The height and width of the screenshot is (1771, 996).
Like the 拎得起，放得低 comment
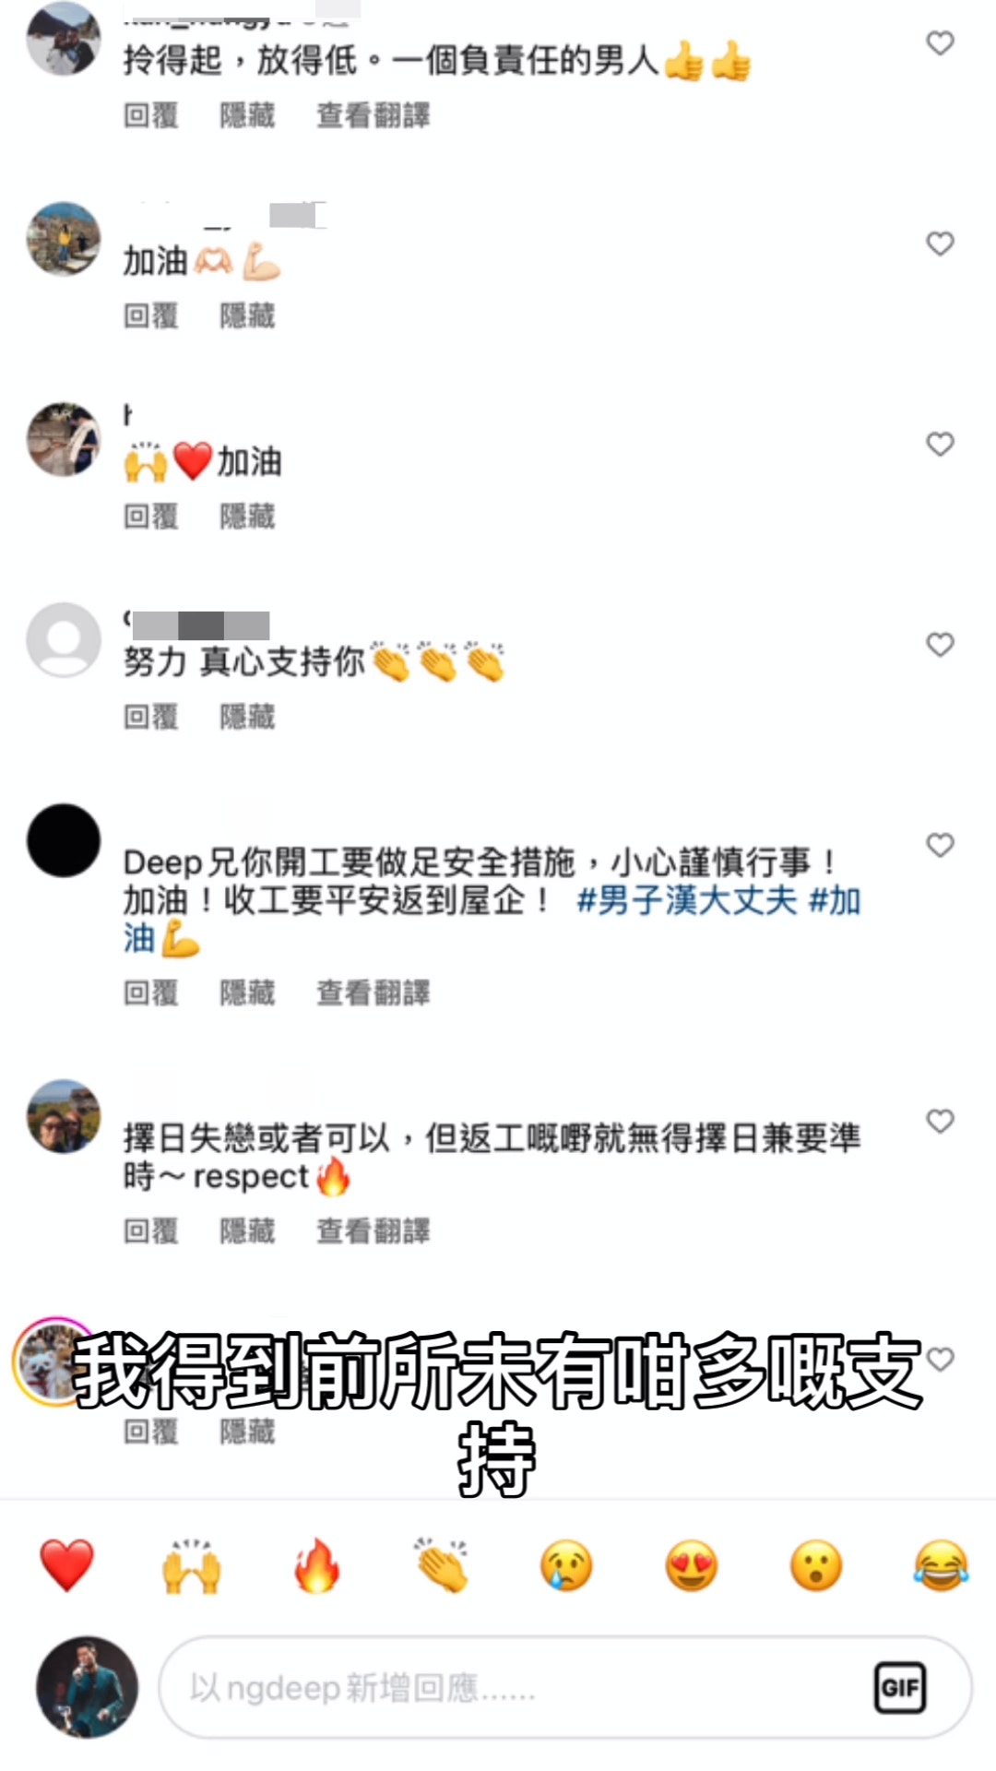(940, 43)
